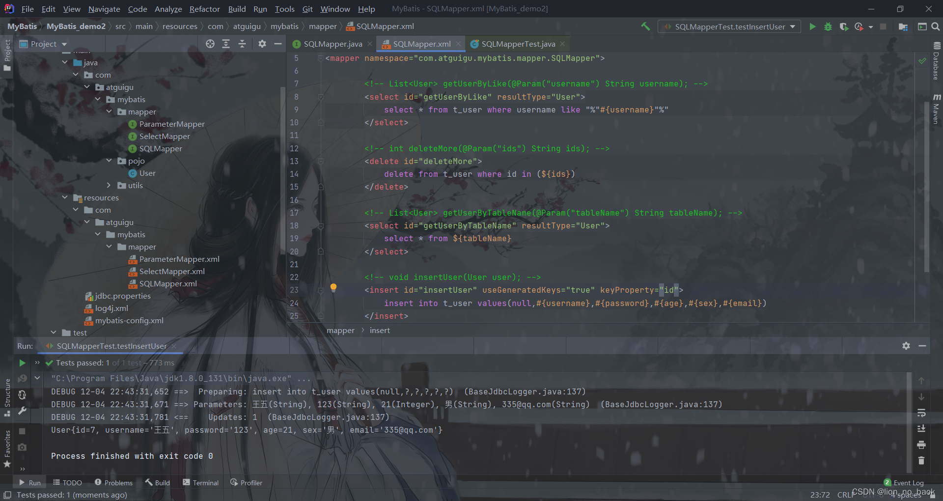Open the File menu
Image resolution: width=943 pixels, height=501 pixels.
tap(28, 9)
